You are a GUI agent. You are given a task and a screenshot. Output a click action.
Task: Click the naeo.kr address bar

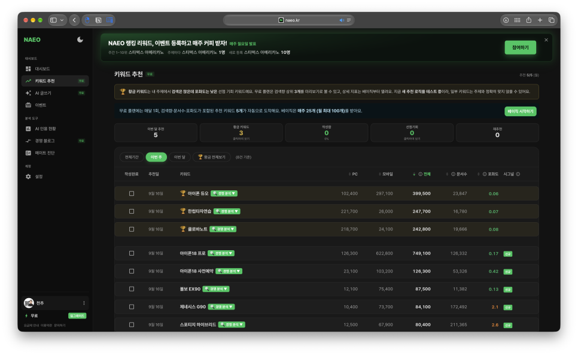pos(289,20)
